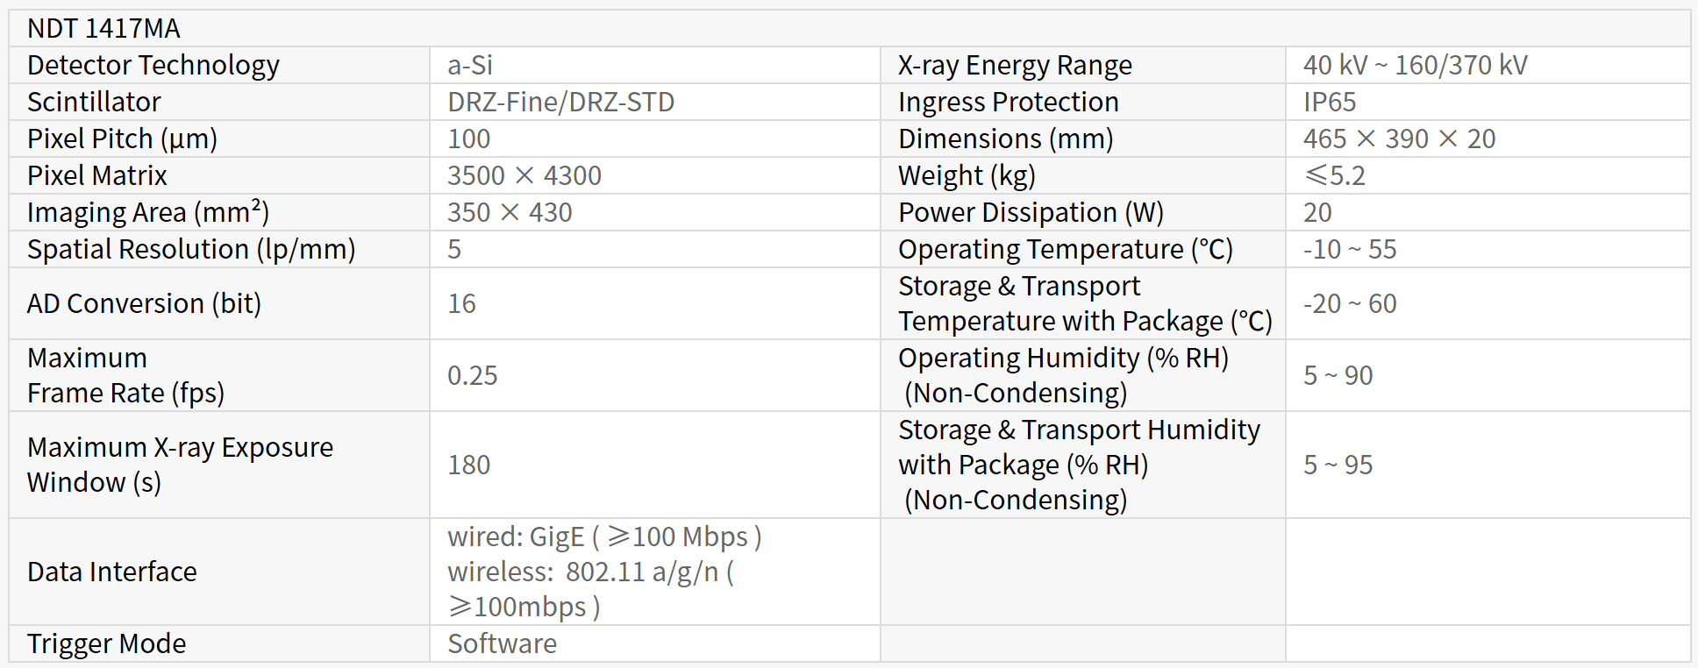Click the 0.25 maximum frame rate value
The width and height of the screenshot is (1698, 668).
coord(472,376)
